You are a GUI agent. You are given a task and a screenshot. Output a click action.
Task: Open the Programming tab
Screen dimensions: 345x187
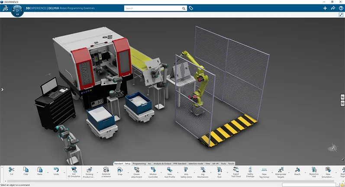coord(139,164)
